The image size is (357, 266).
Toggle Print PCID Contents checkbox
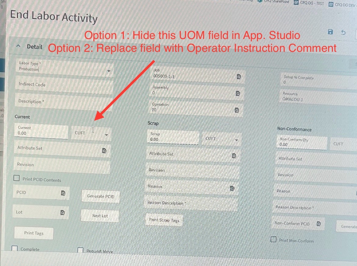coord(16,178)
